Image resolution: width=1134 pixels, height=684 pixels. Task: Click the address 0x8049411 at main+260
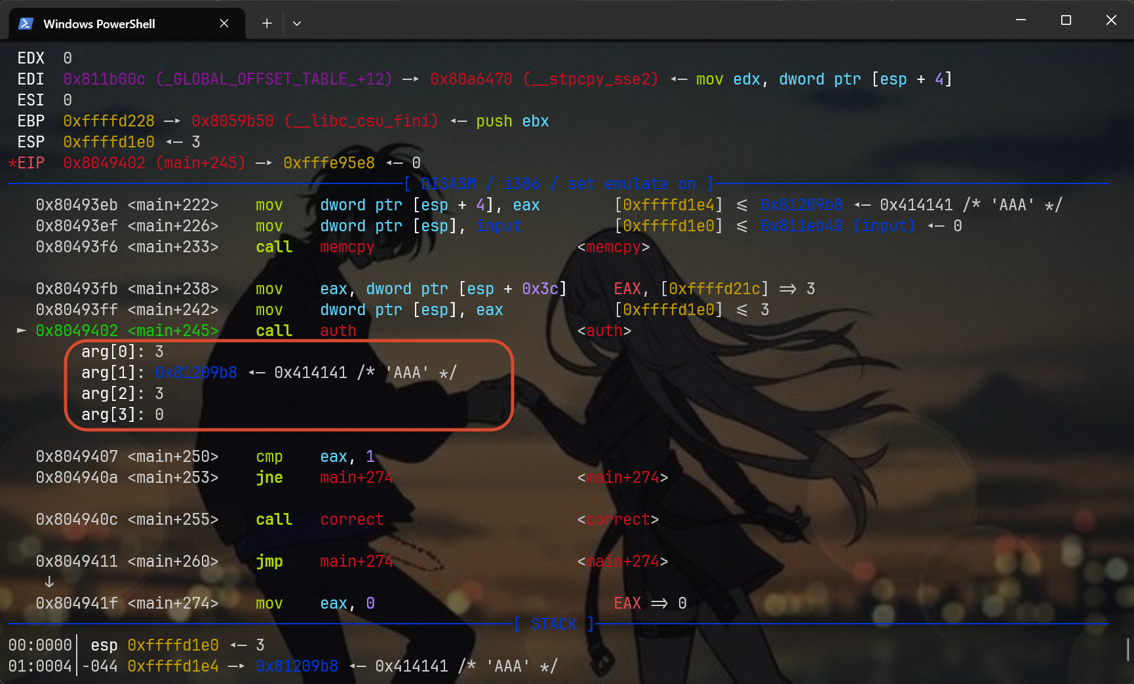click(x=77, y=561)
